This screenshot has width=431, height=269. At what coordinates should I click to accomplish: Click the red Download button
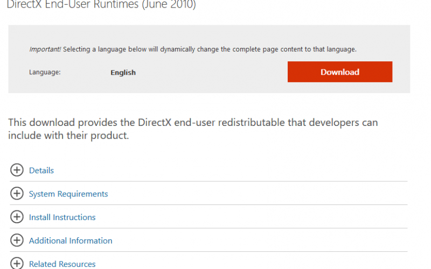point(340,72)
